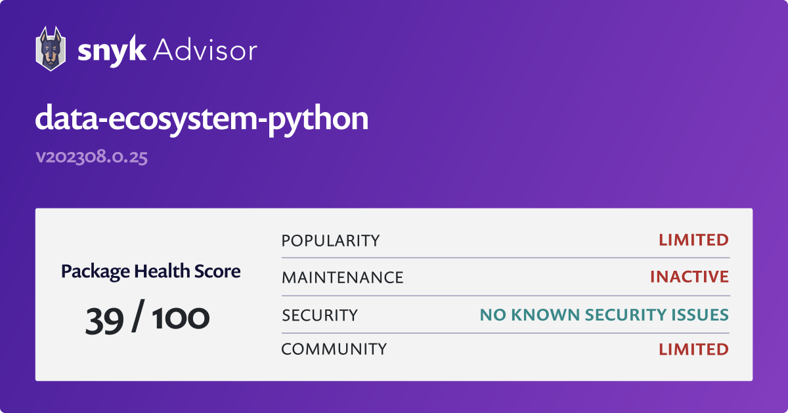Click the 'COMMUNITY' row label

click(334, 349)
